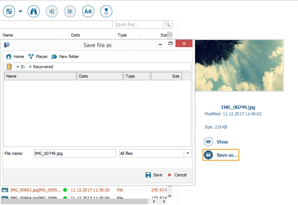The width and height of the screenshot is (298, 205).
Task: Go to the previous found item
Action: pos(52,11)
